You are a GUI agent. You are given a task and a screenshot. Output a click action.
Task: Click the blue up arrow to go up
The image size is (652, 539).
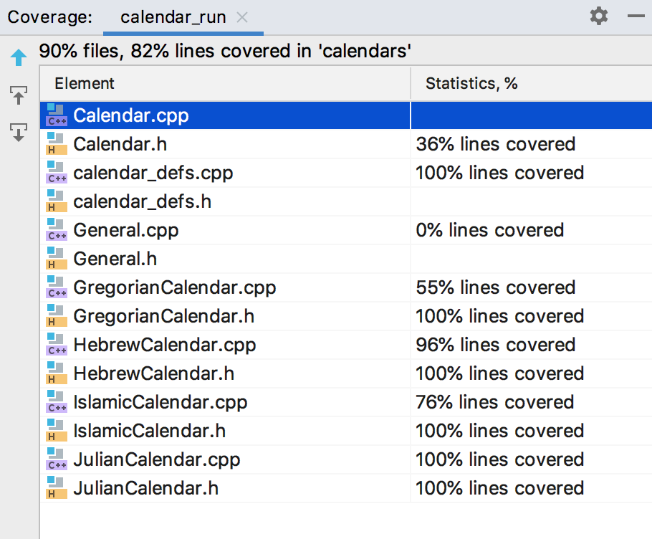point(18,57)
